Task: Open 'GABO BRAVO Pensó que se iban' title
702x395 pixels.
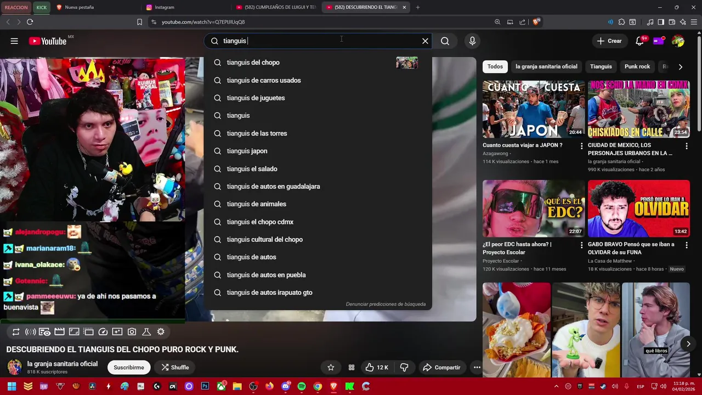Action: point(631,248)
